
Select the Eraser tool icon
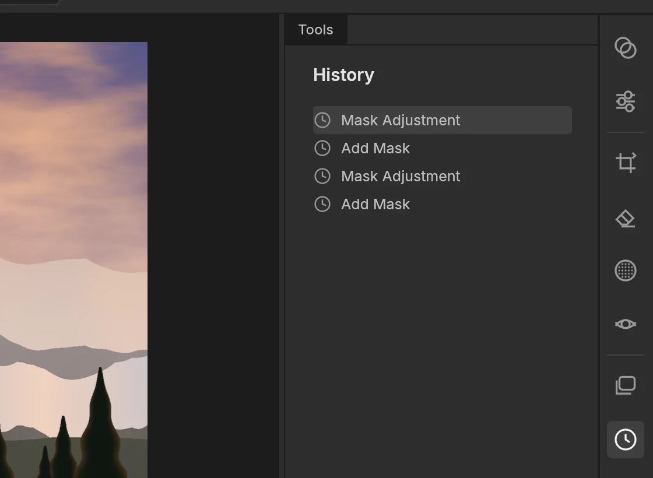click(626, 218)
